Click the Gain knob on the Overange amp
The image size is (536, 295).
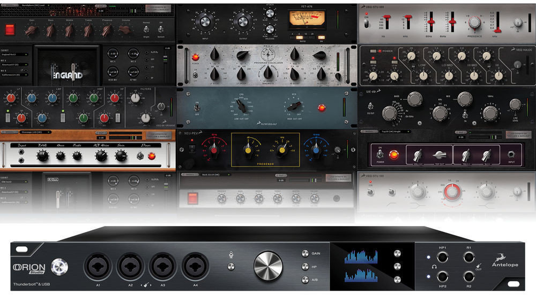tap(121, 156)
